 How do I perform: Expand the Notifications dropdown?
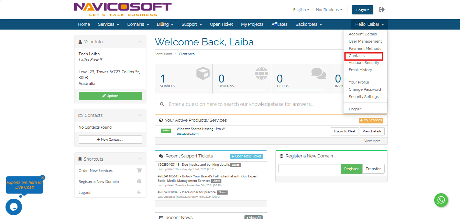329,10
